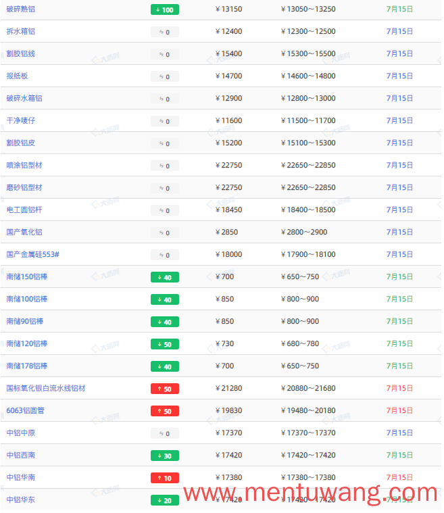
Task: Click the unchanged 0 badge for 国产氧化铝
Action: pyautogui.click(x=165, y=233)
